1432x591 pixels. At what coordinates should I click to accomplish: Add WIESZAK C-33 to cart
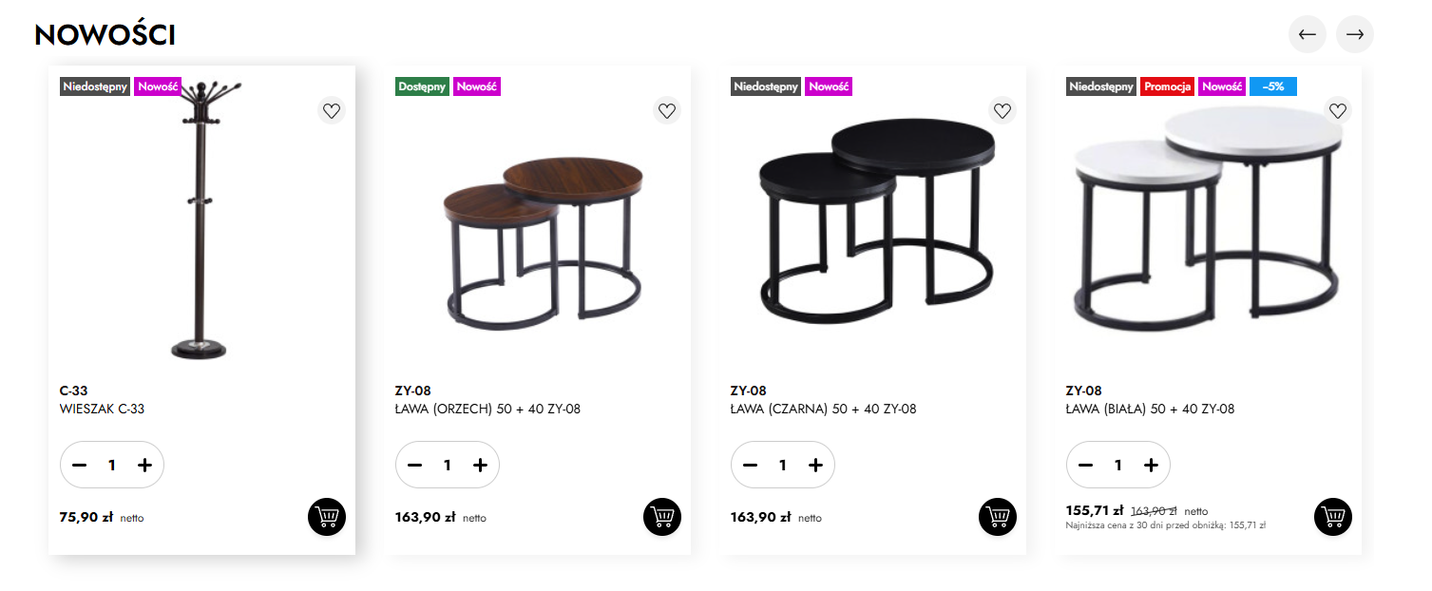click(x=327, y=517)
